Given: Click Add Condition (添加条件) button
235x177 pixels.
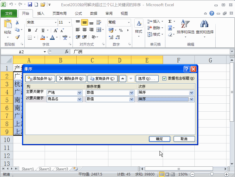Looking at the screenshot, I should click(x=40, y=79).
